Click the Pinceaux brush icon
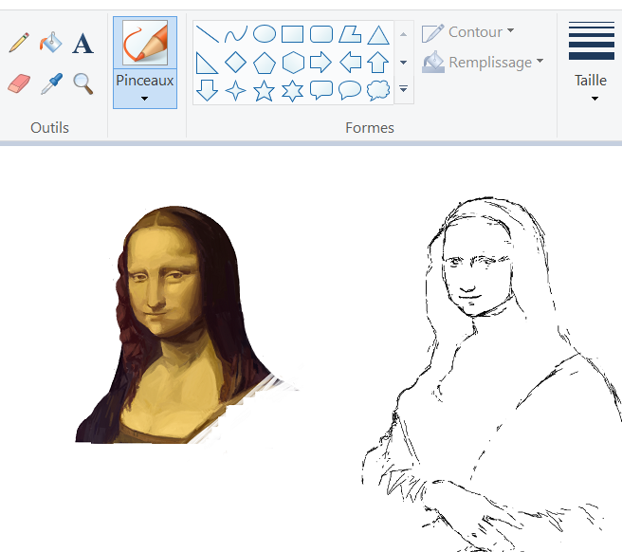This screenshot has width=622, height=552. click(145, 43)
